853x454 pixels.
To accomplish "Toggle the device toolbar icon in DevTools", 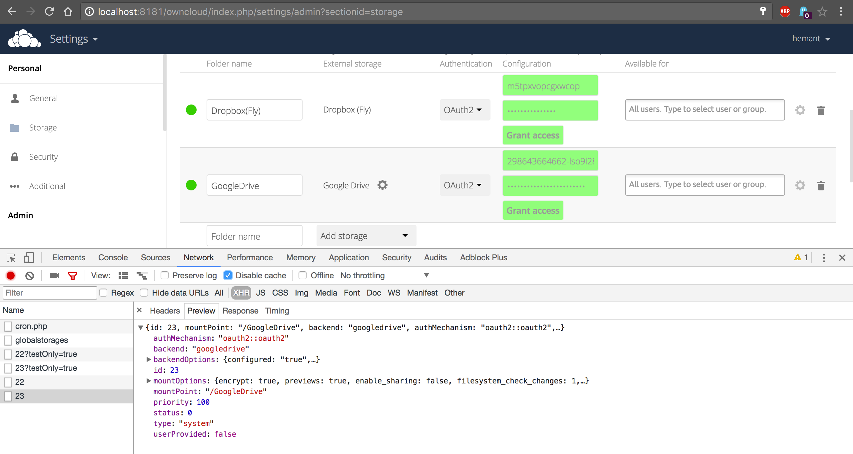I will pyautogui.click(x=29, y=258).
